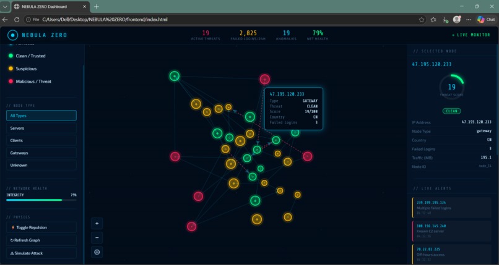The width and height of the screenshot is (499, 265).
Task: Click Simulate Attack button
Action: click(41, 253)
